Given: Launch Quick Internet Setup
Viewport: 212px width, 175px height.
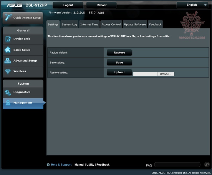Looking at the screenshot, I should point(23,18).
